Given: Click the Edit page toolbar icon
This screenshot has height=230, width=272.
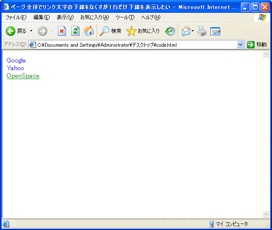Looking at the screenshot, I should pyautogui.click(x=215, y=31).
